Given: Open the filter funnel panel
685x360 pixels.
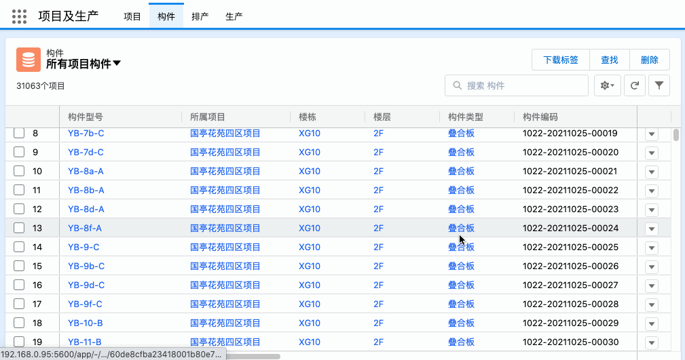Looking at the screenshot, I should 659,85.
